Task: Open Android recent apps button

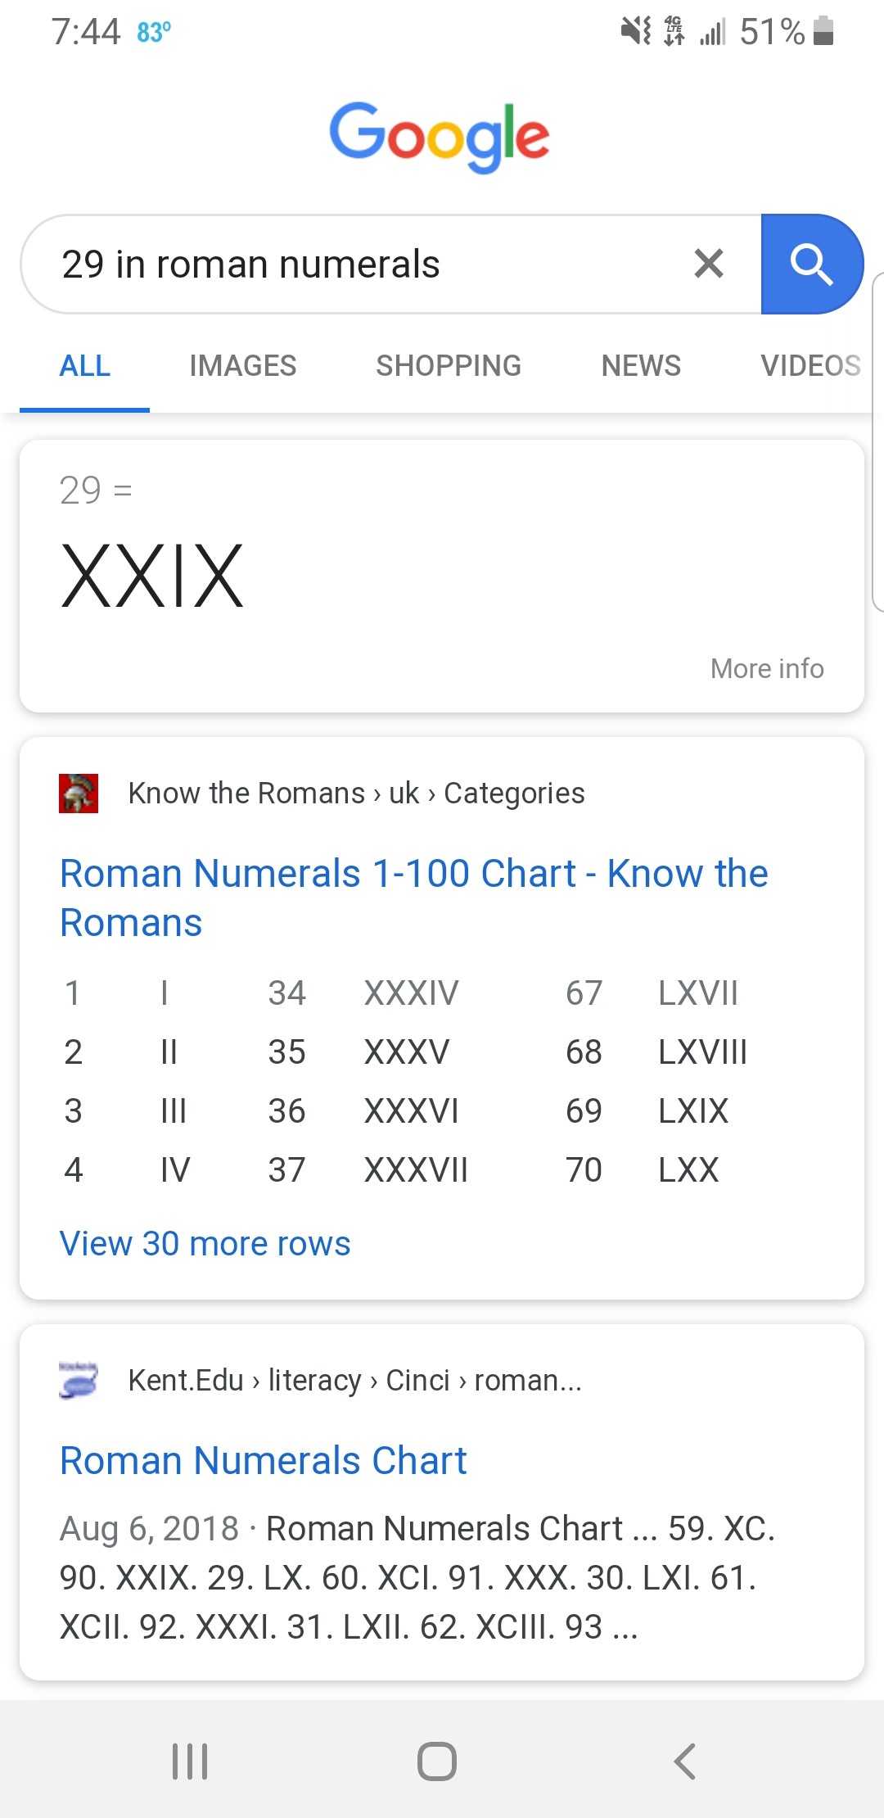Action: pos(190,1761)
